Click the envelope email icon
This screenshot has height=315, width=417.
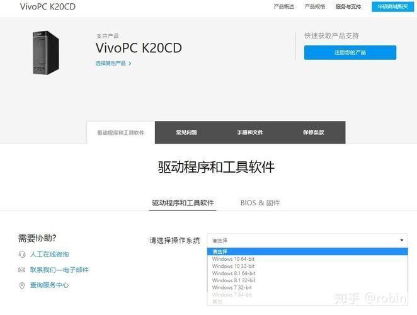22,270
